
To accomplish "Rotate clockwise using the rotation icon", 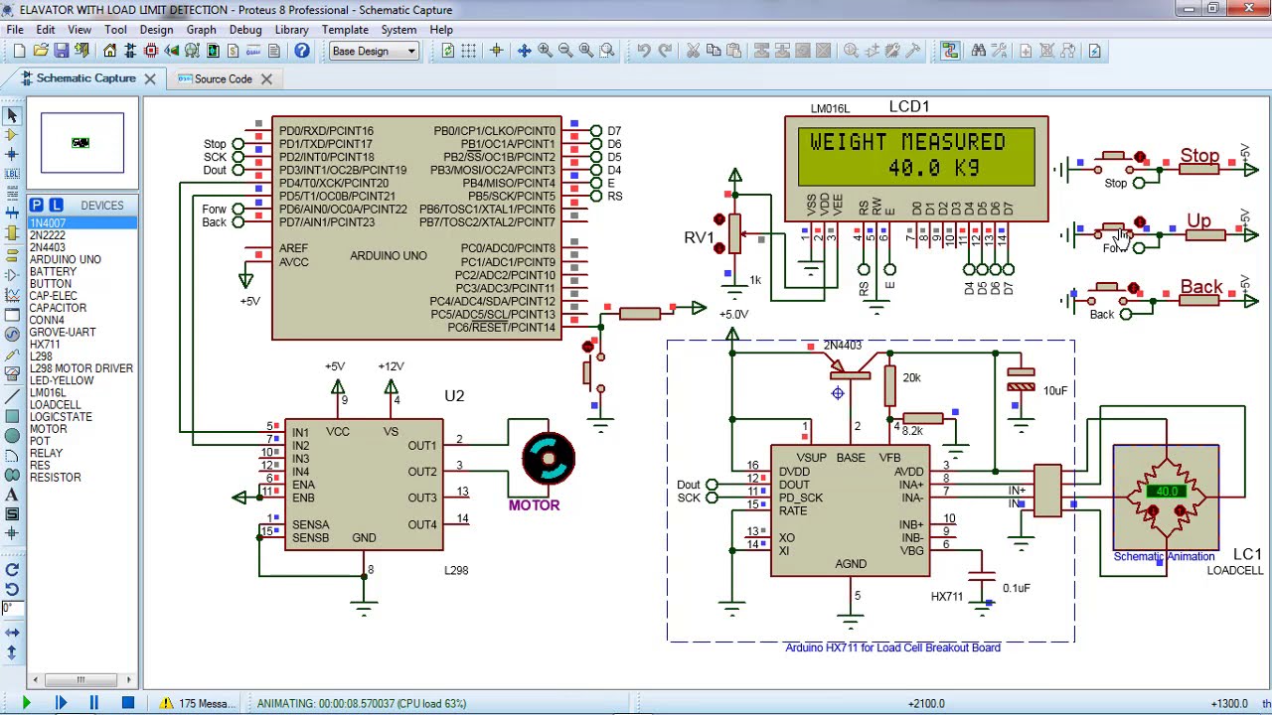I will coord(12,570).
